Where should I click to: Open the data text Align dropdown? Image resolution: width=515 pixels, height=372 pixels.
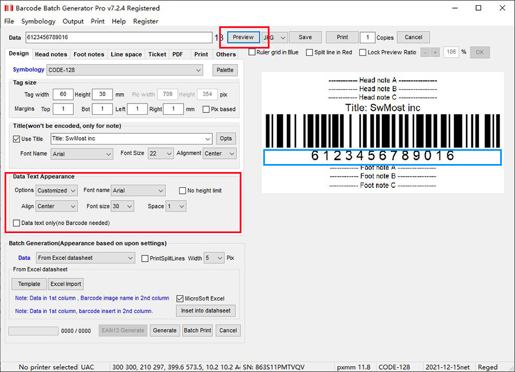[x=57, y=206]
